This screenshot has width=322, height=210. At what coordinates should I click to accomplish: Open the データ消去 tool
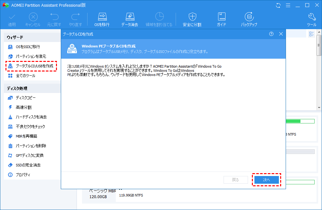point(130,20)
